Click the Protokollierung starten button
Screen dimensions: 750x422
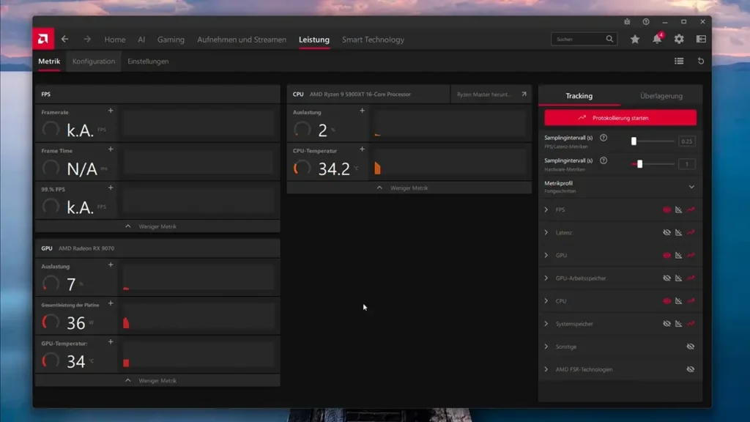(x=620, y=118)
